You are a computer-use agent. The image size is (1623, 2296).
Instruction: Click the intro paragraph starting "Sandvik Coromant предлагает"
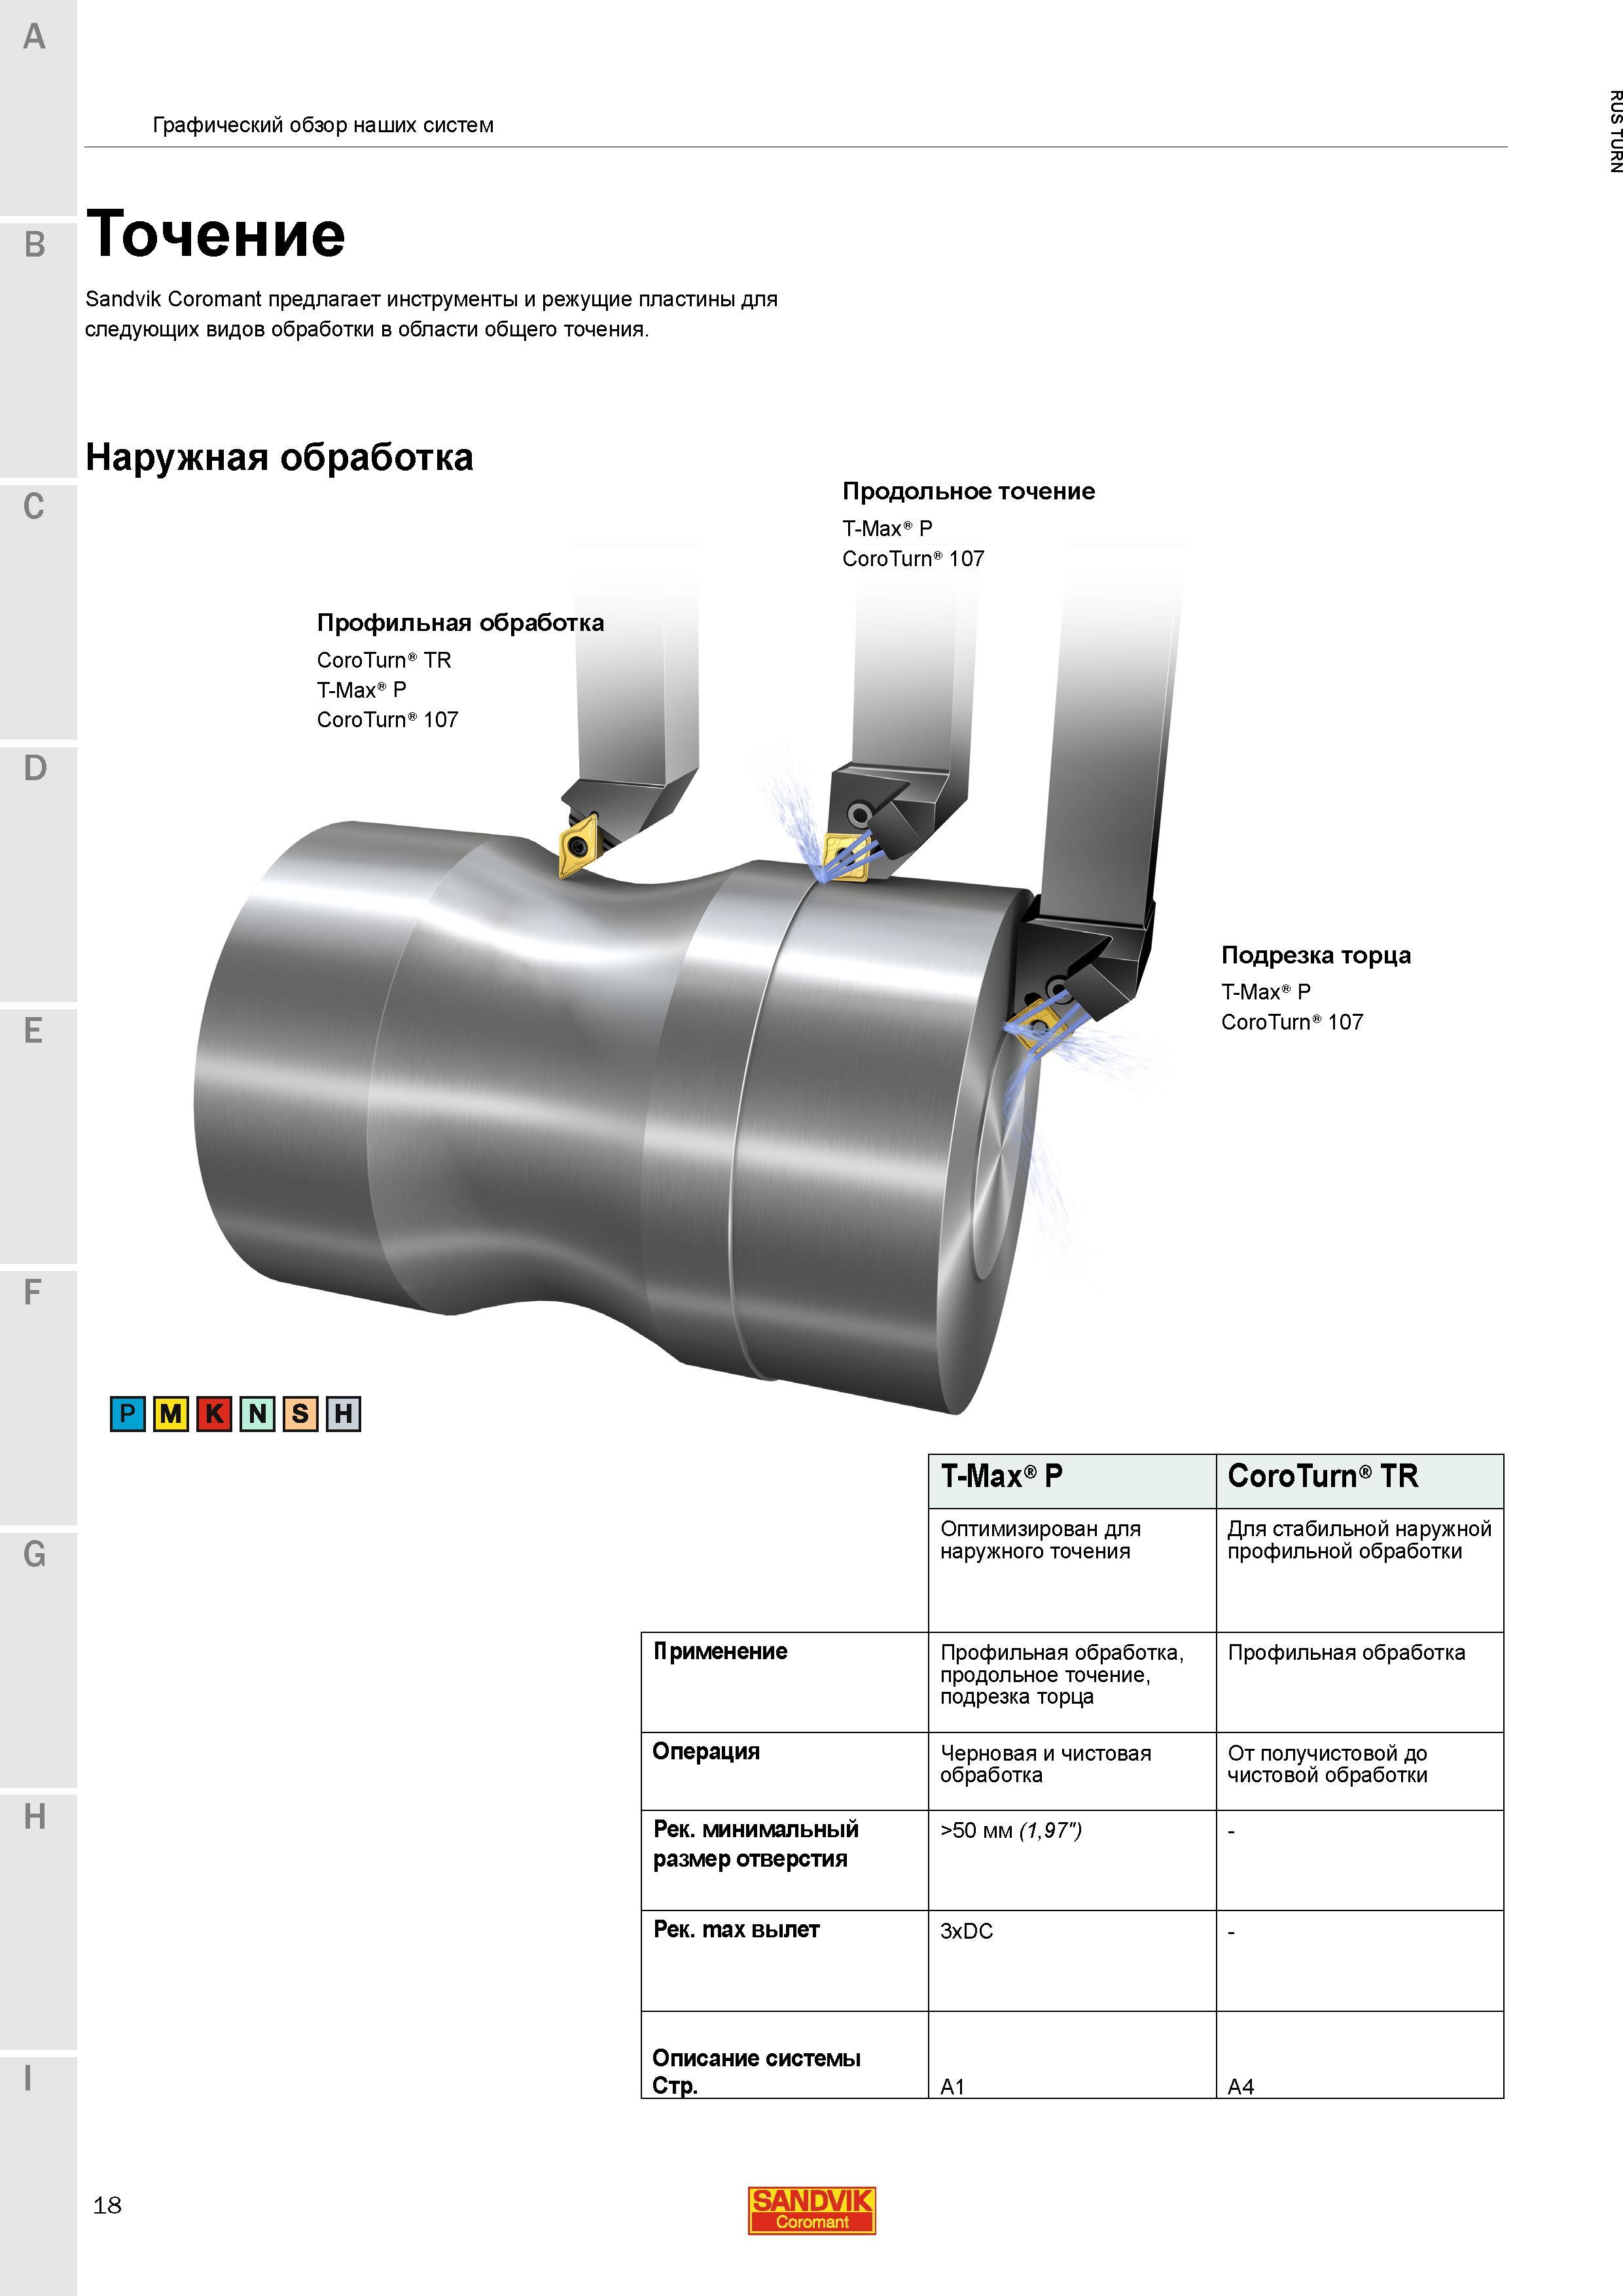431,314
